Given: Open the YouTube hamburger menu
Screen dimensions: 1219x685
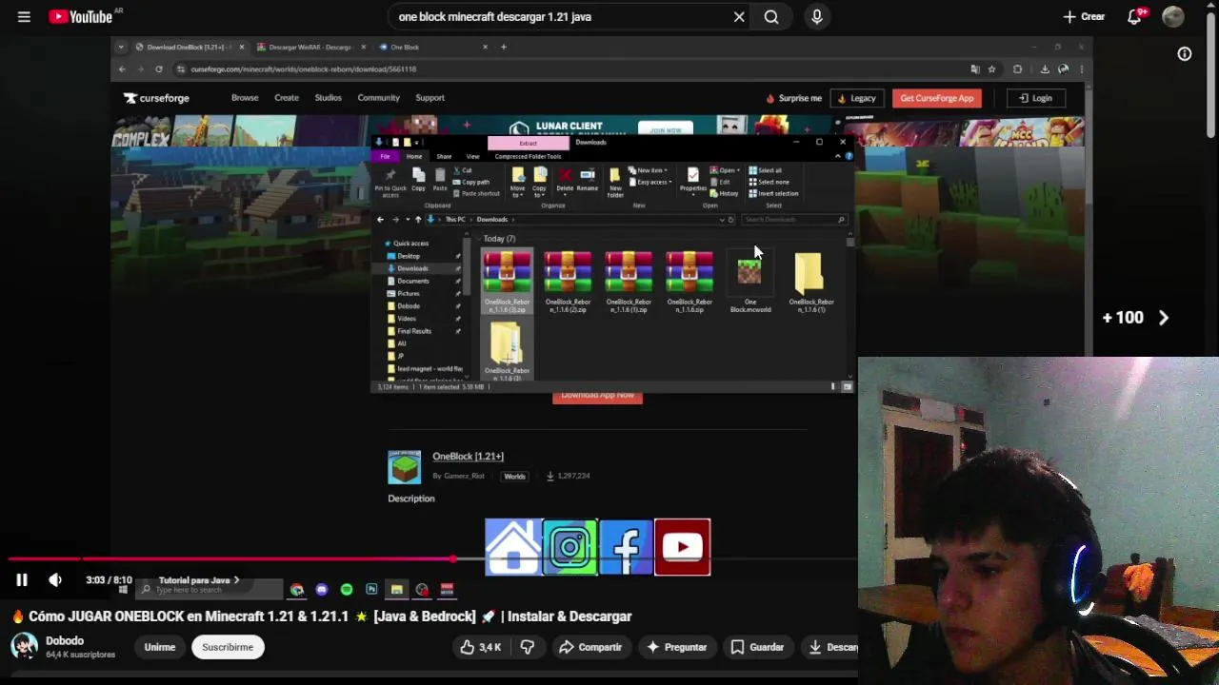Looking at the screenshot, I should [24, 16].
